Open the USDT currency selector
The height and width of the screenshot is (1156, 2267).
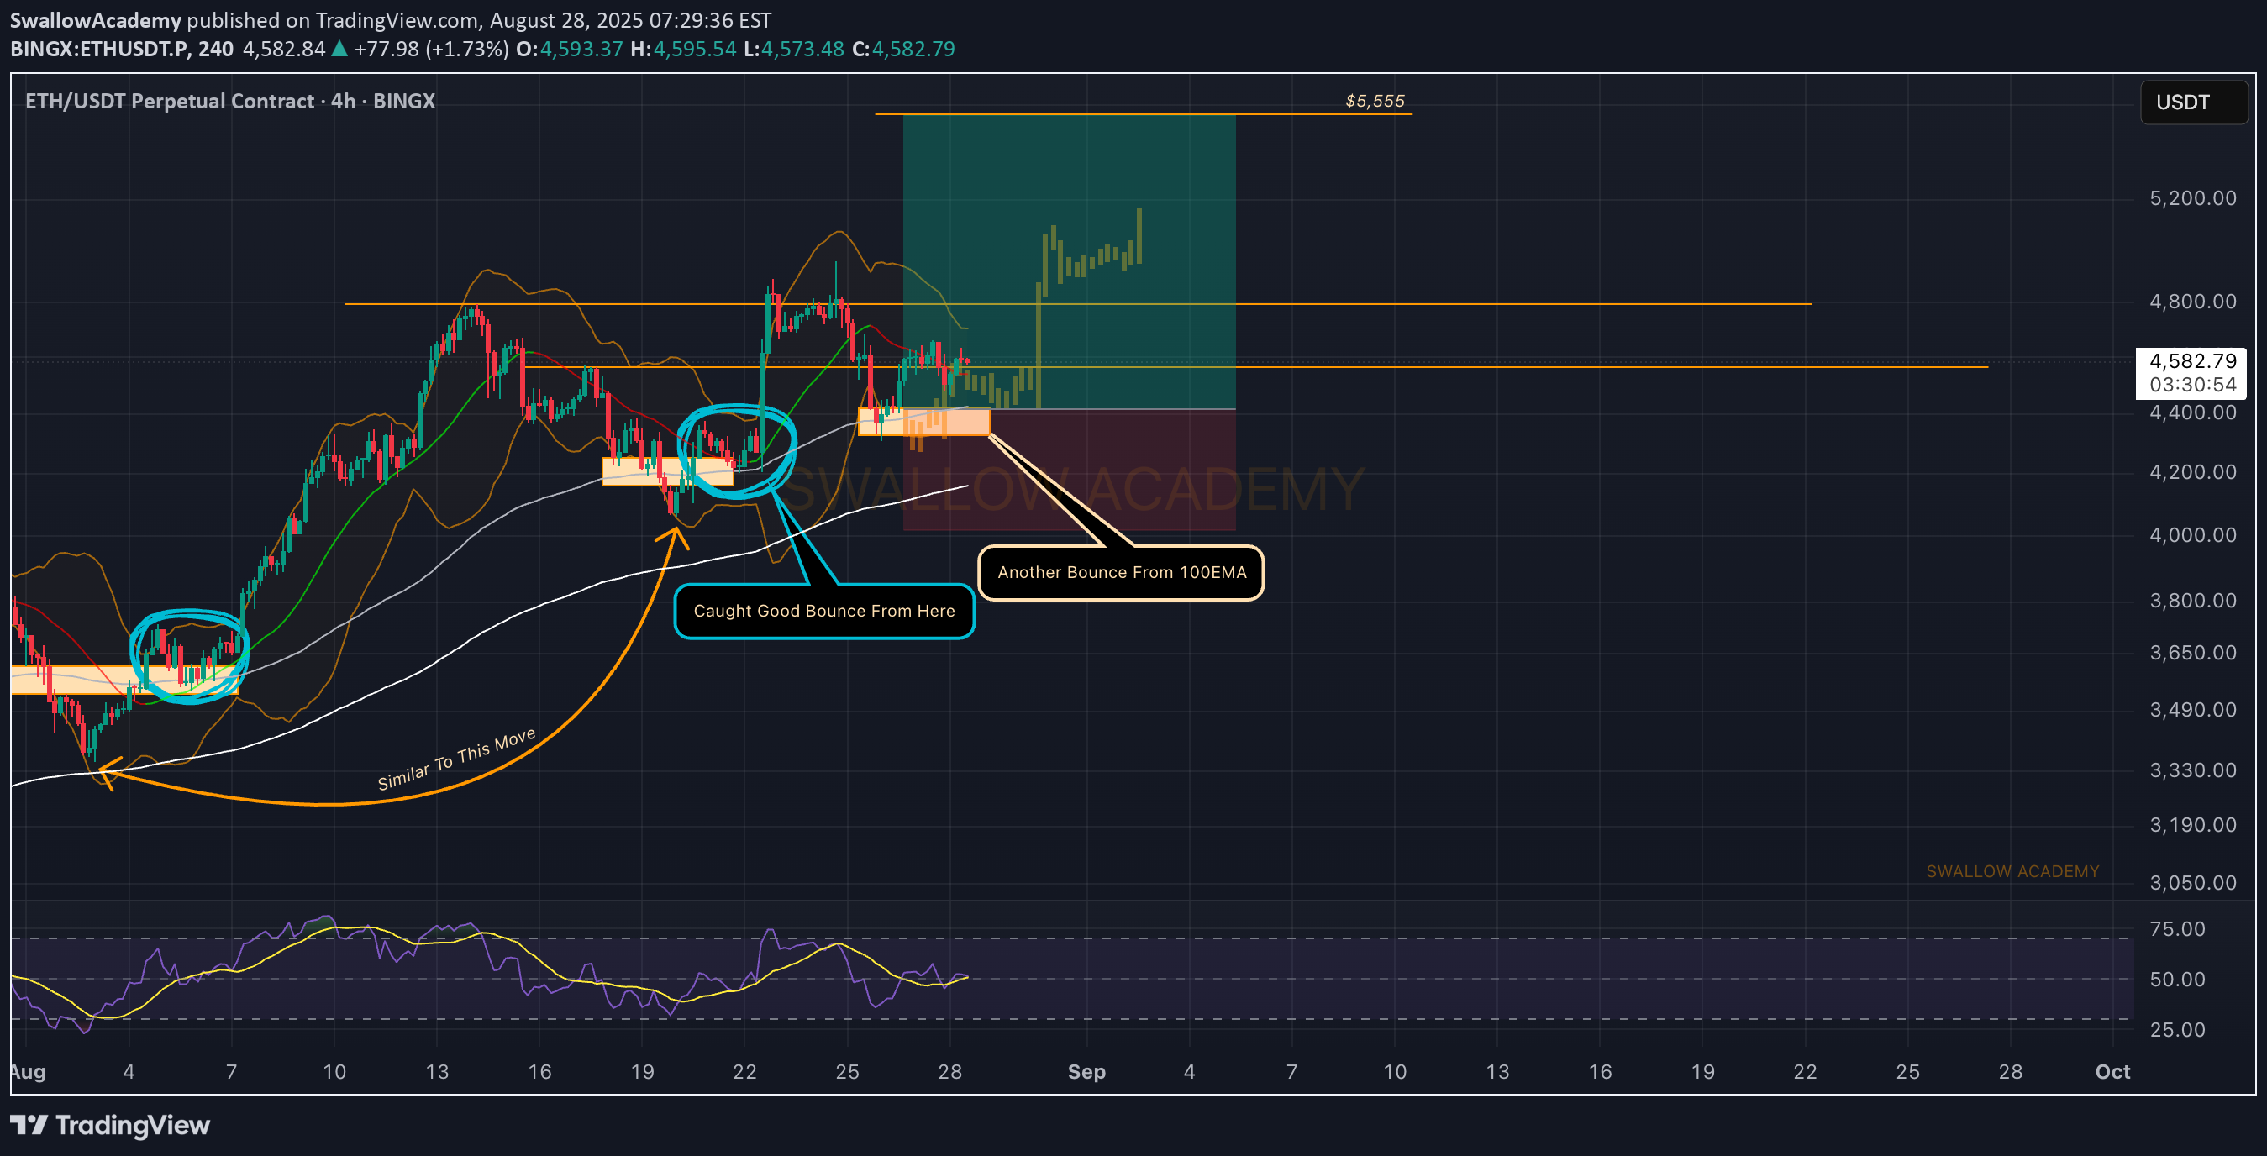(x=2193, y=102)
